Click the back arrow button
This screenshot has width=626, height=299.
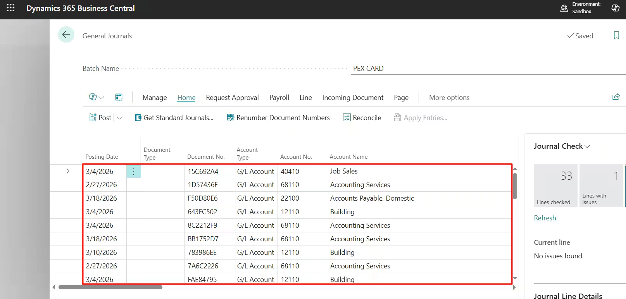click(x=66, y=35)
